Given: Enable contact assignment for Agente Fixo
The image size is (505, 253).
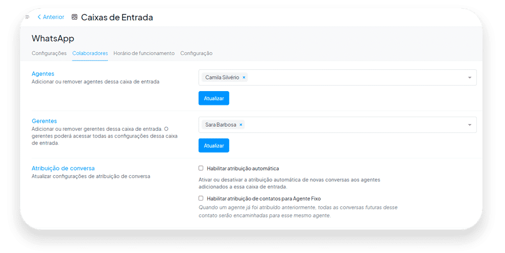Looking at the screenshot, I should click(x=201, y=198).
